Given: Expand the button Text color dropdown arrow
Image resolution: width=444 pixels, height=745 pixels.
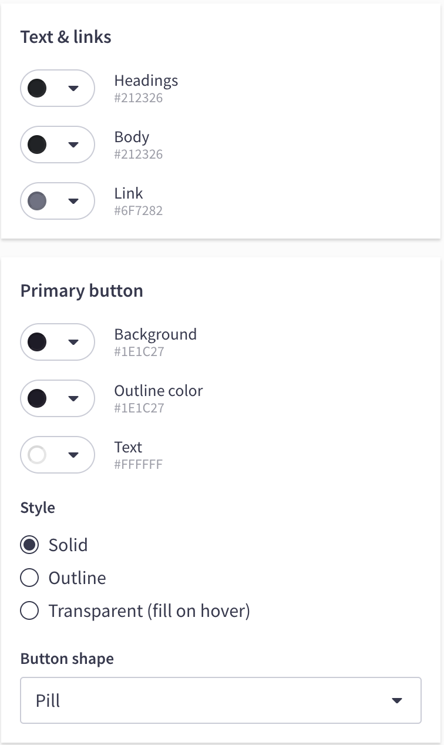Looking at the screenshot, I should 73,455.
